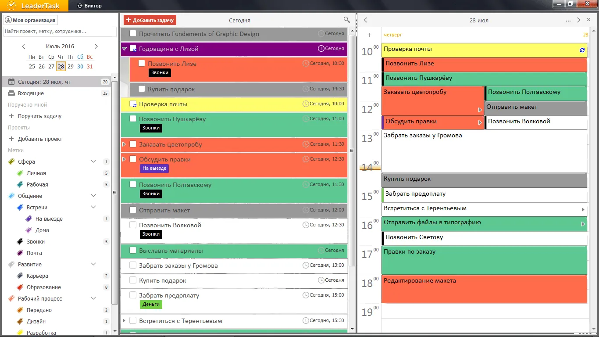This screenshot has width=599, height=337.
Task: Select Сегодня: 28 июл in sidebar
Action: pos(44,82)
